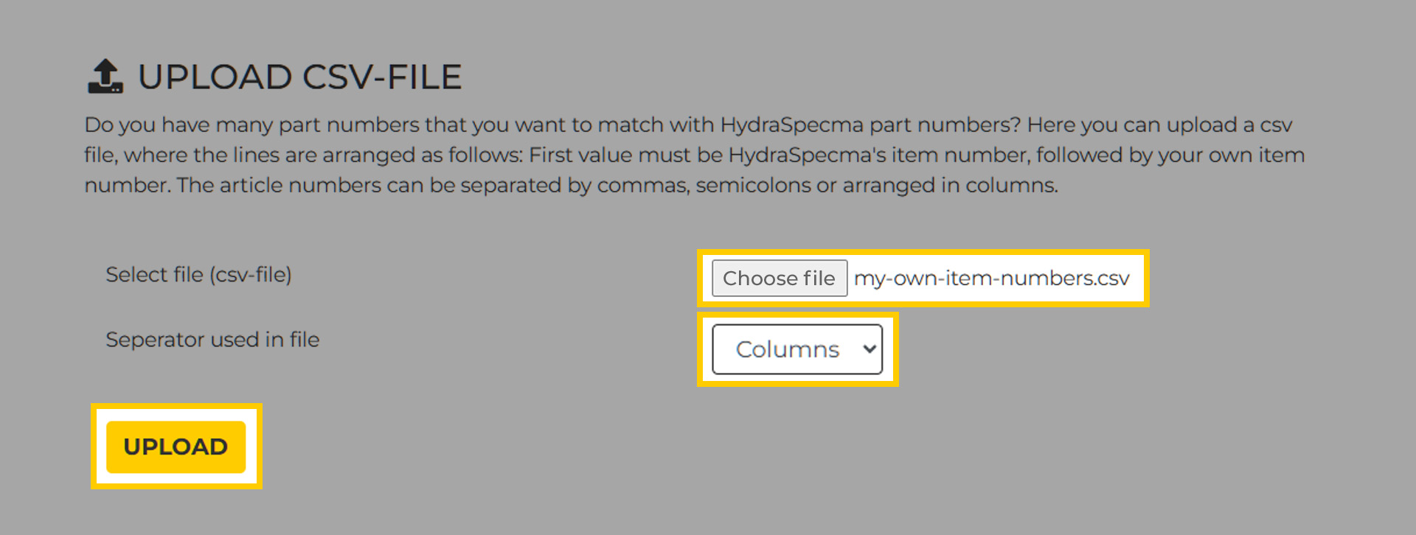The width and height of the screenshot is (1416, 535).
Task: Click the 'Seperator used in file' label
Action: pyautogui.click(x=212, y=340)
